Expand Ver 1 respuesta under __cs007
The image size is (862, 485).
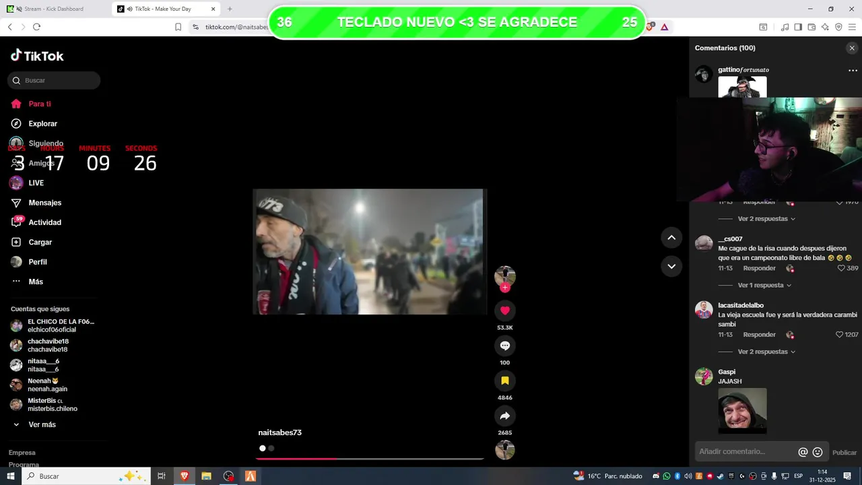(x=764, y=286)
